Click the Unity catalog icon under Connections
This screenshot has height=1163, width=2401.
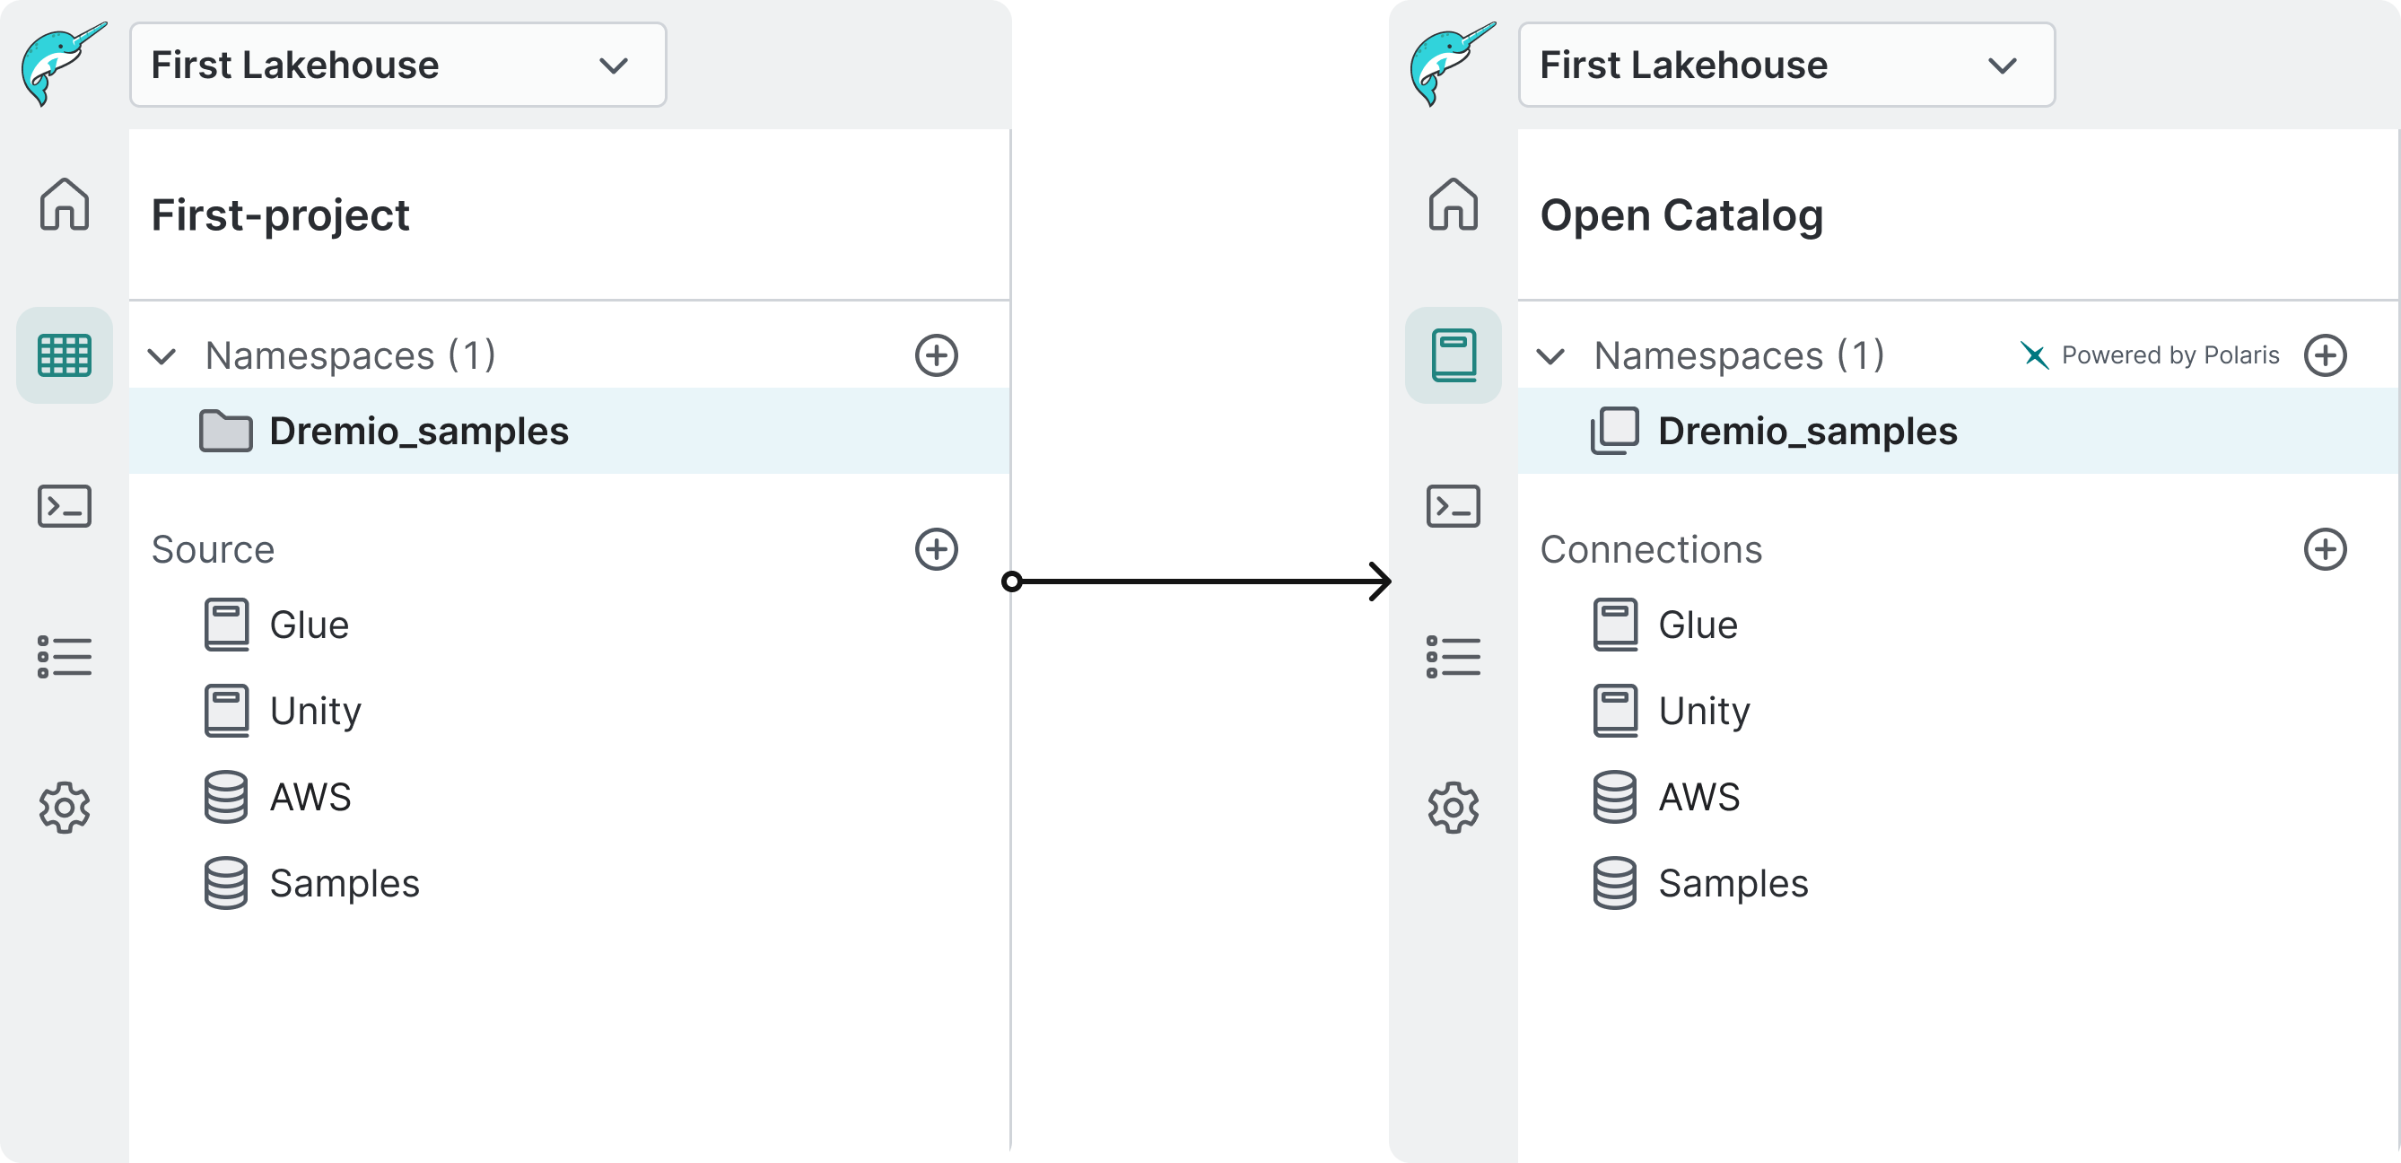pos(1615,711)
